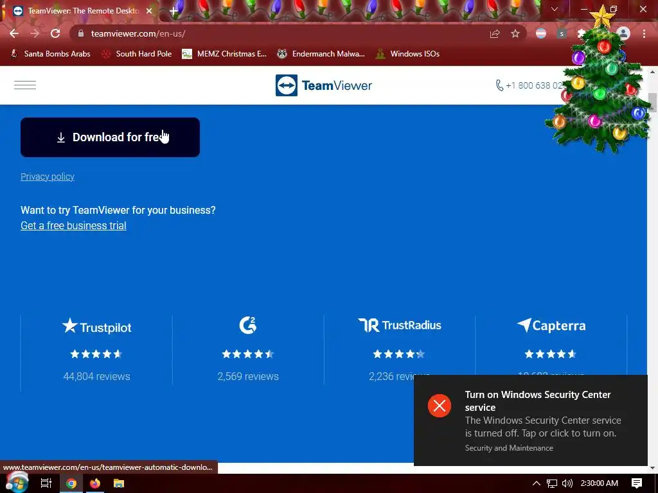This screenshot has height=493, width=658.
Task: Open the Windows Start button
Action: click(x=17, y=483)
